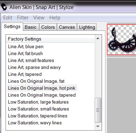Select Low Saturation, large features preset
Image resolution: width=136 pixels, height=133 pixels.
click(x=38, y=102)
